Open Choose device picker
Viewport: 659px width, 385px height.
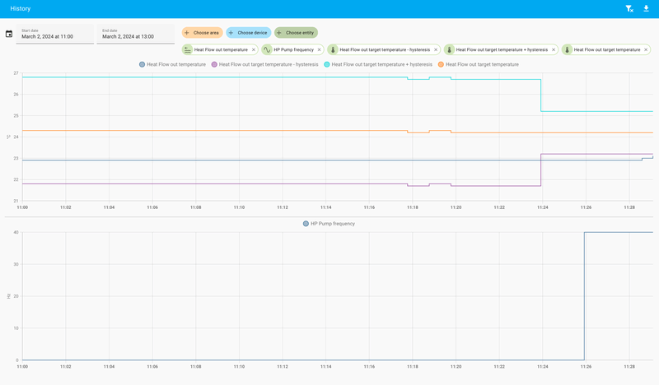pos(249,33)
